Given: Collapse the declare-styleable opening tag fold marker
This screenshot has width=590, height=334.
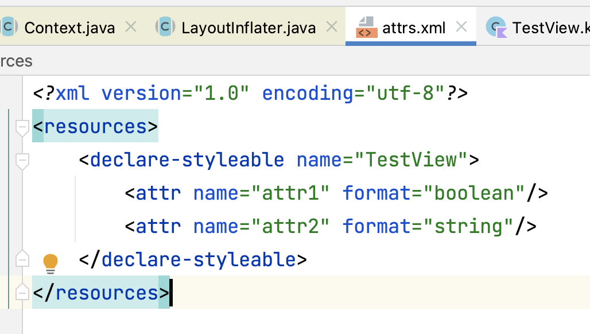Looking at the screenshot, I should tap(22, 161).
